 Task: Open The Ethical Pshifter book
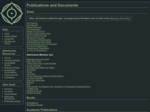tap(35, 105)
